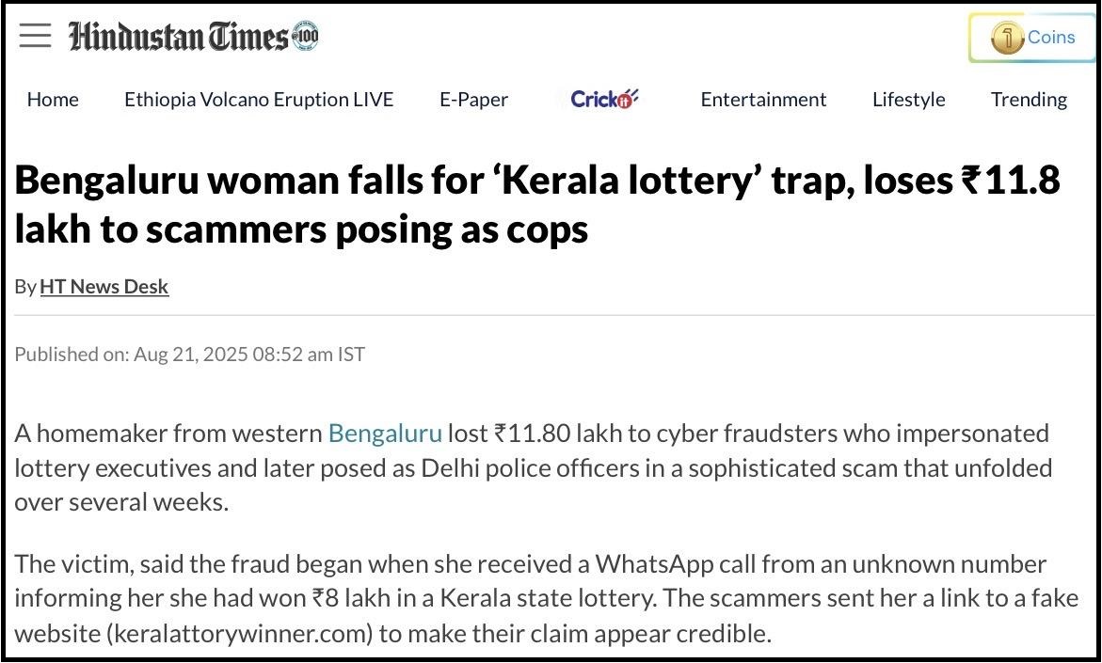Click the HT News Desk author link

(104, 287)
